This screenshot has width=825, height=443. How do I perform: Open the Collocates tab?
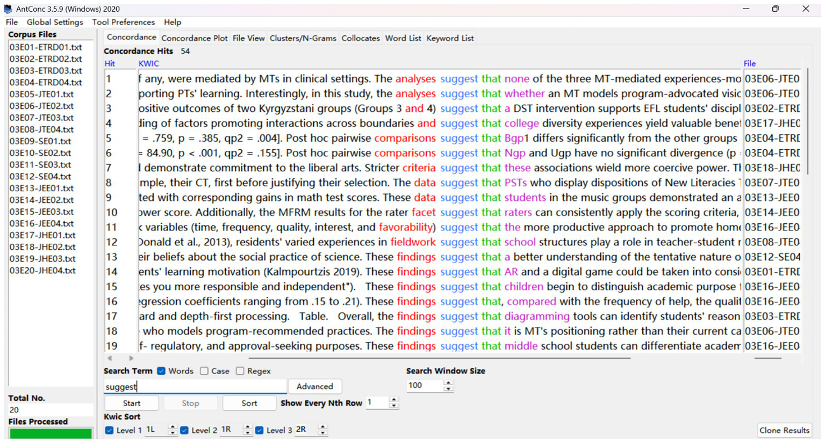point(360,38)
